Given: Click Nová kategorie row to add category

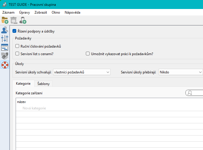Looking at the screenshot, I should (34, 108).
